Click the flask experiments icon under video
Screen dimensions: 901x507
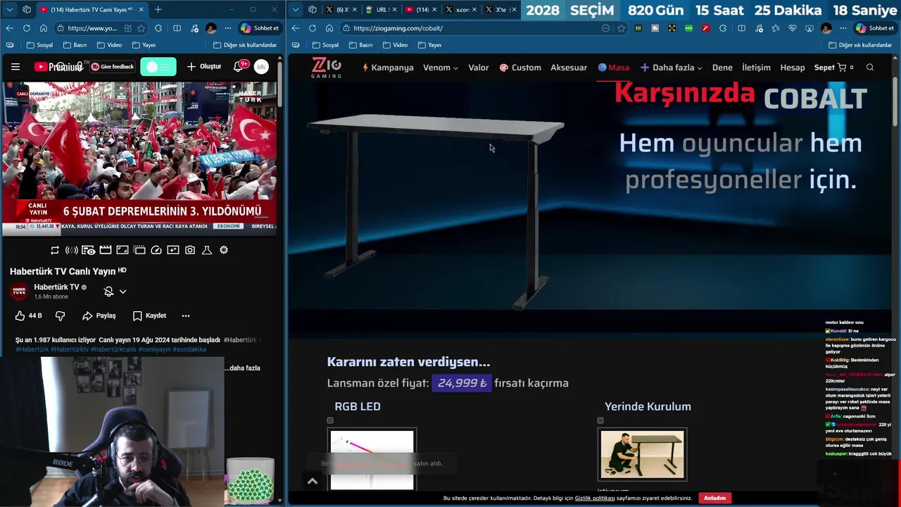[207, 250]
